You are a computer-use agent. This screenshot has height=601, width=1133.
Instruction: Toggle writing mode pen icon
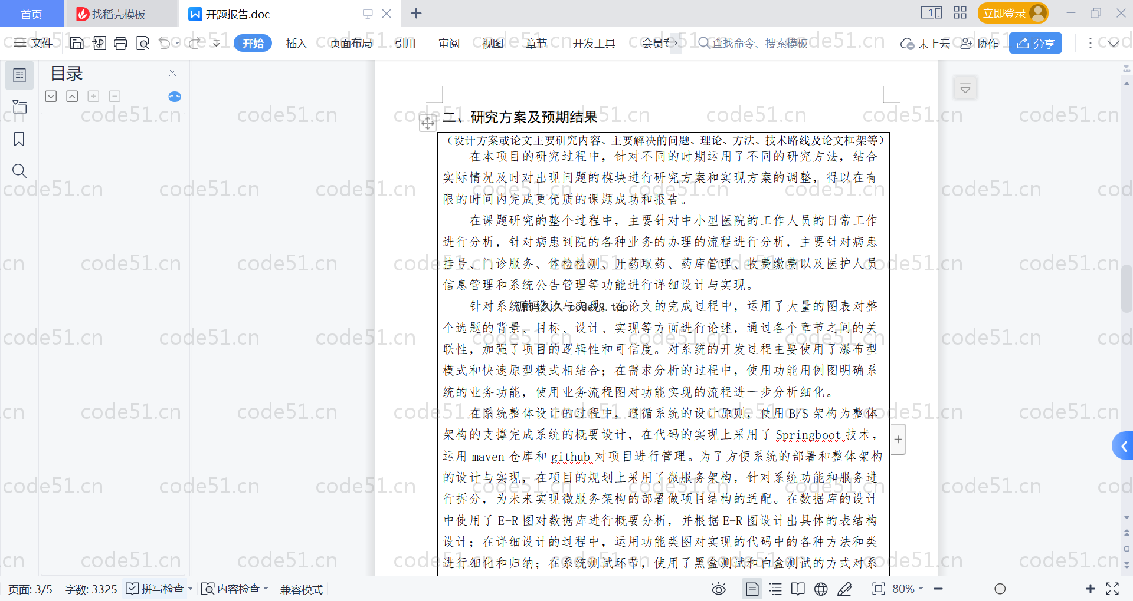[x=844, y=589]
